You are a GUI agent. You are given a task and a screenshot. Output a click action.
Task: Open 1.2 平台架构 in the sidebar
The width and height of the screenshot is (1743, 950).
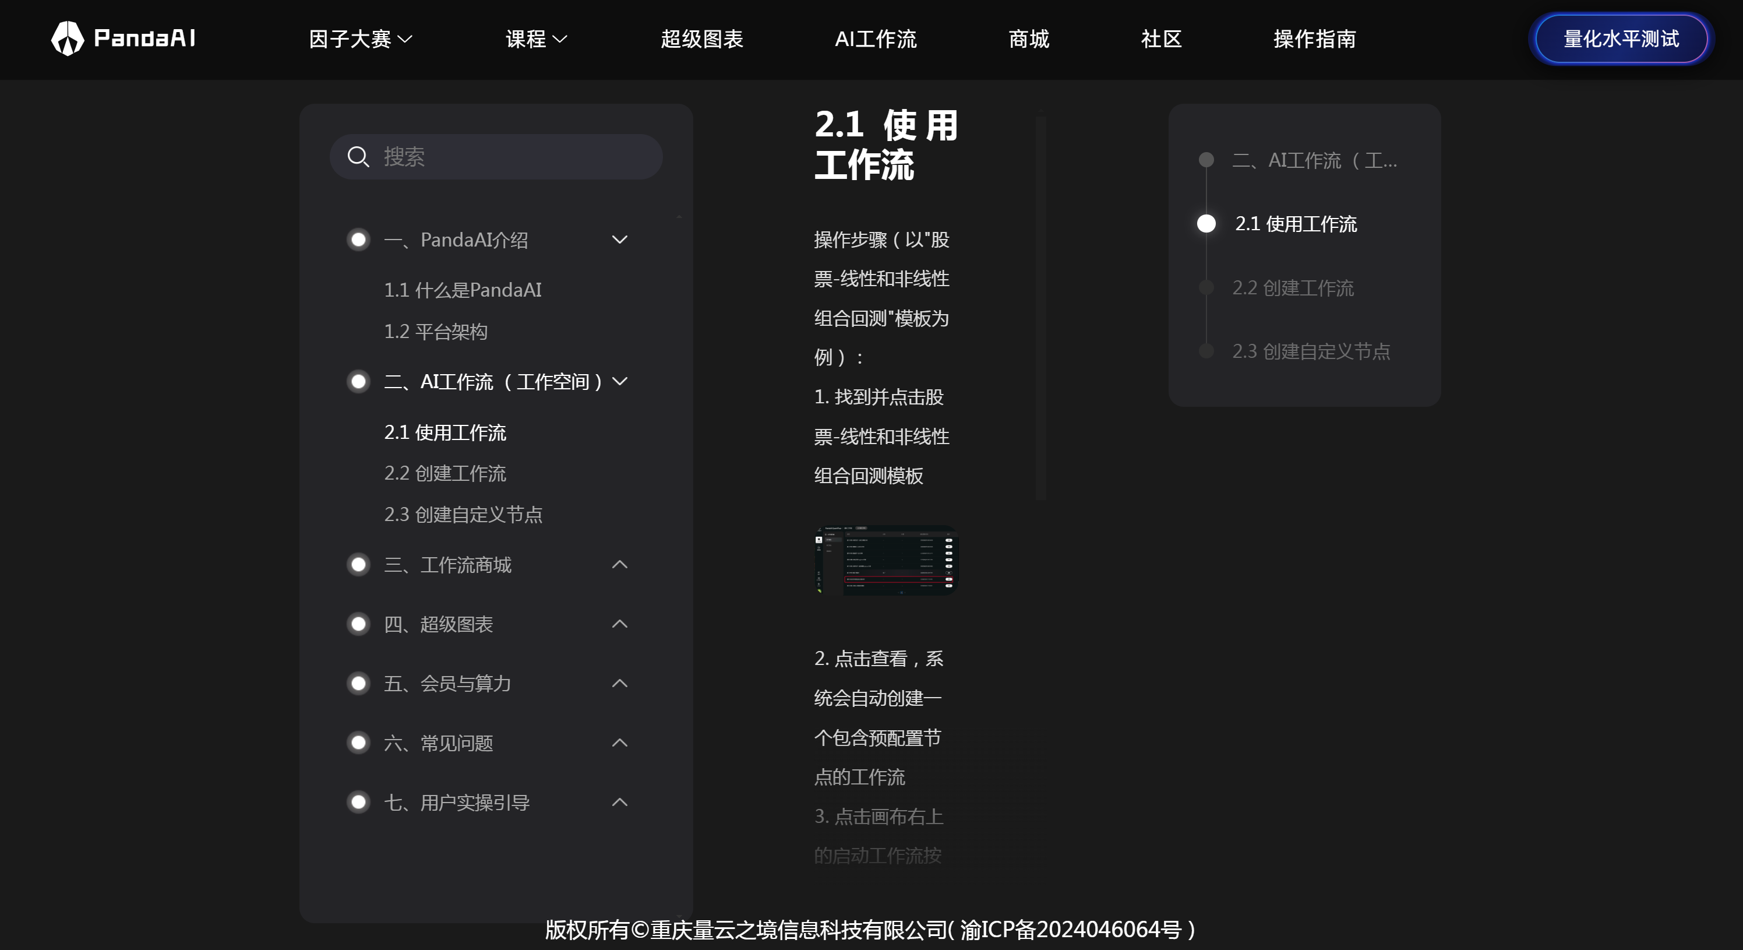[436, 332]
